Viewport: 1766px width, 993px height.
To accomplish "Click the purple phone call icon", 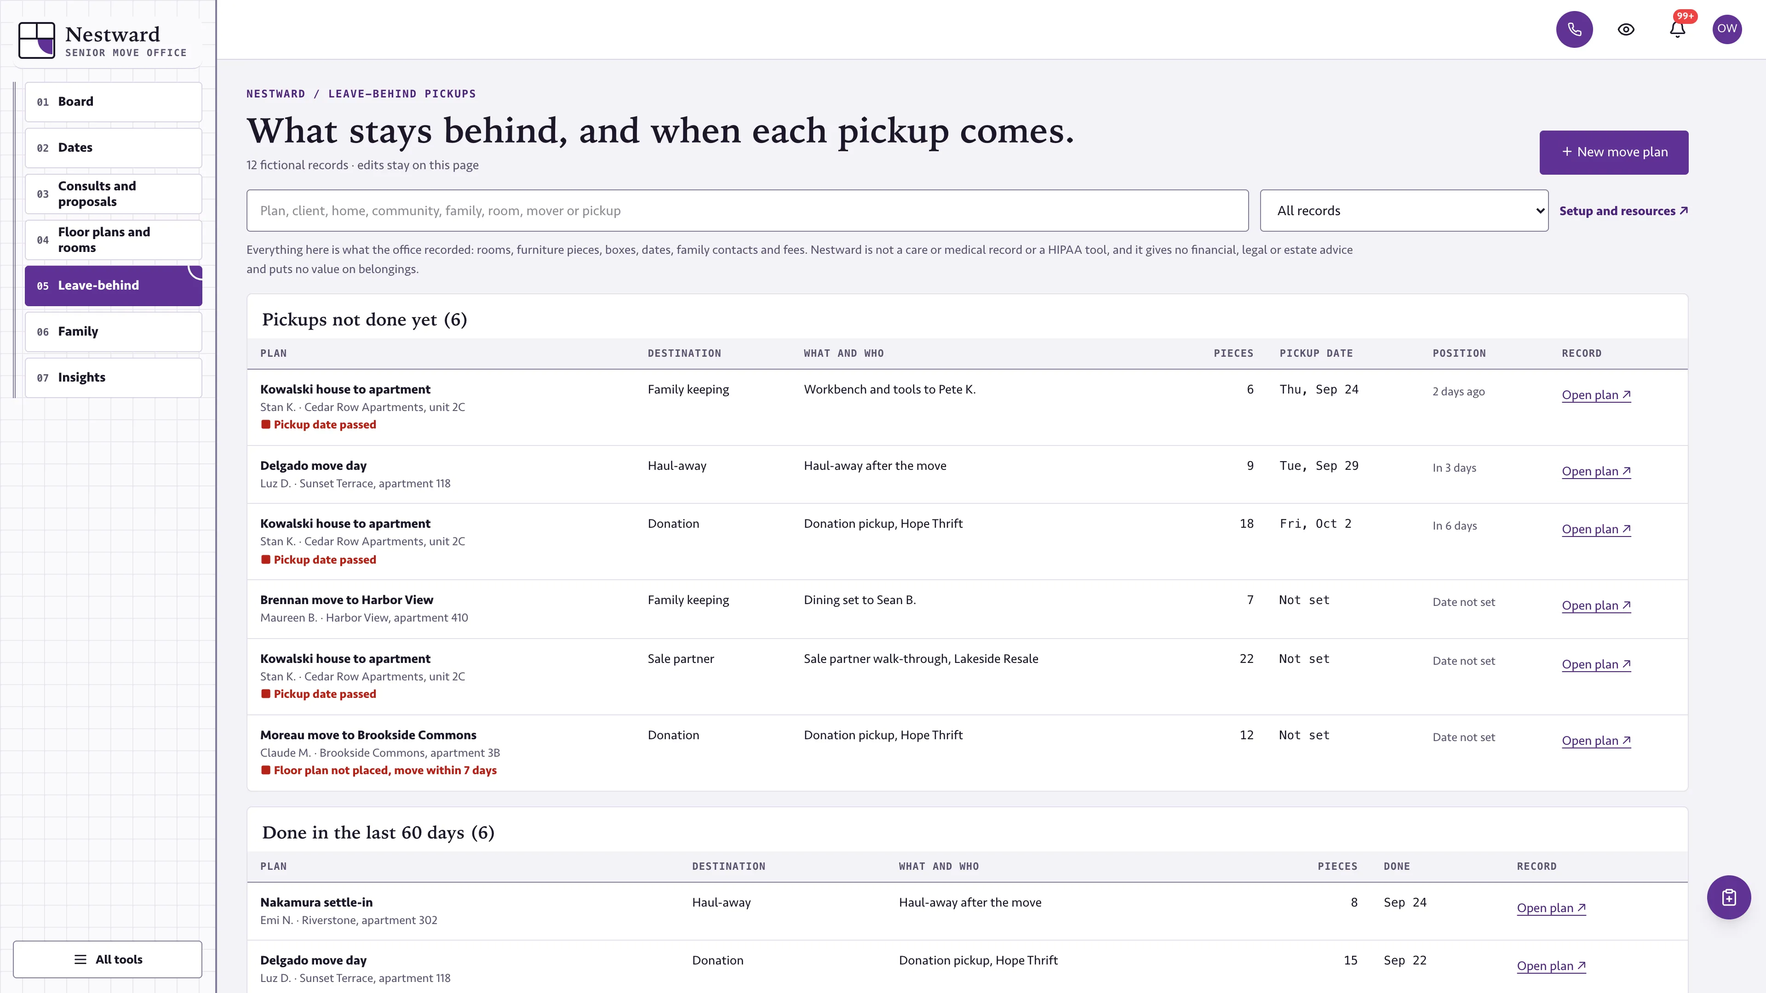I will point(1574,29).
